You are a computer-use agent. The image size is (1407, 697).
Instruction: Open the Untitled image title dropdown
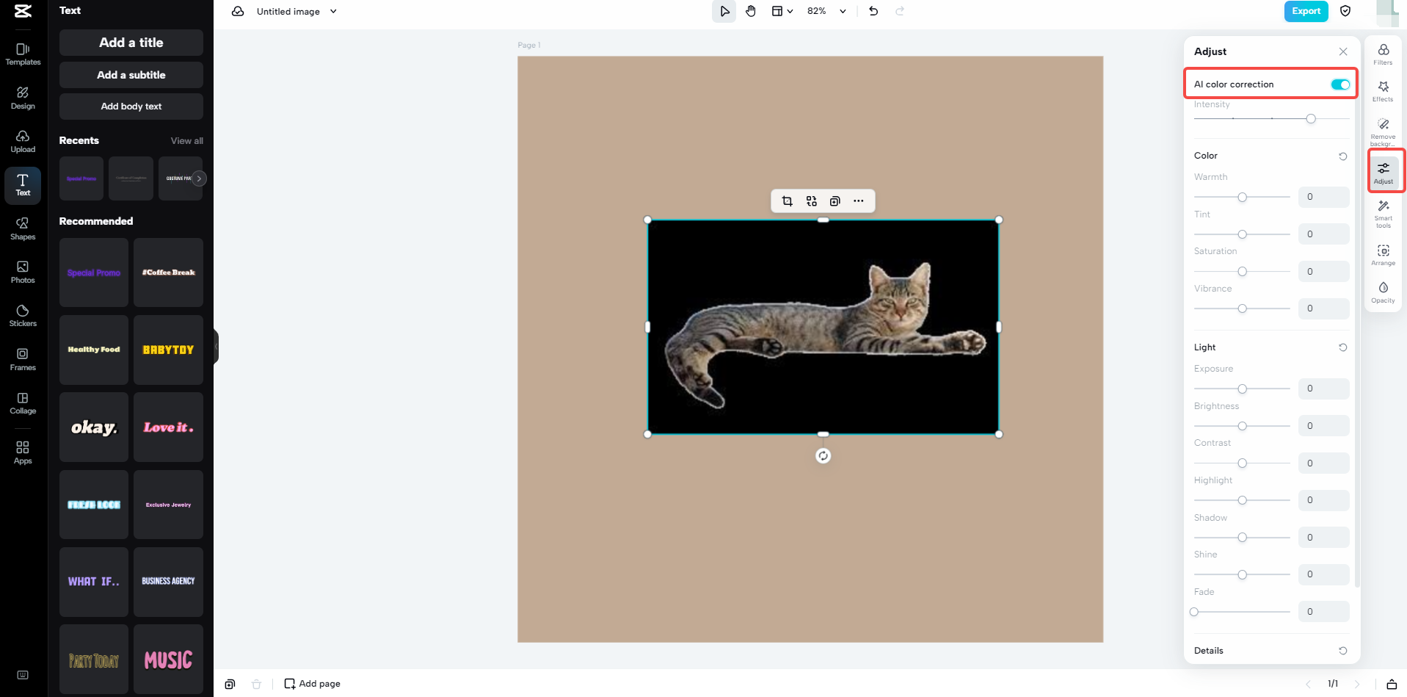click(x=333, y=11)
